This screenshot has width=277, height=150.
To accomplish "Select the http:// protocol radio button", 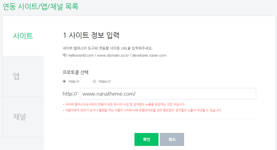I will [x=64, y=81].
